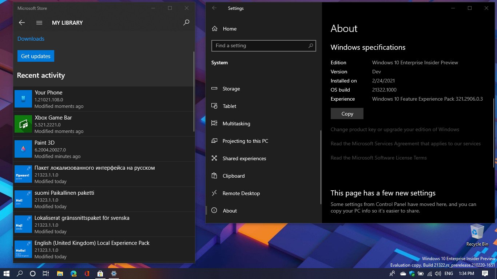Launch Microsoft Edge Canary from the taskbar
The height and width of the screenshot is (279, 497).
pos(73,273)
